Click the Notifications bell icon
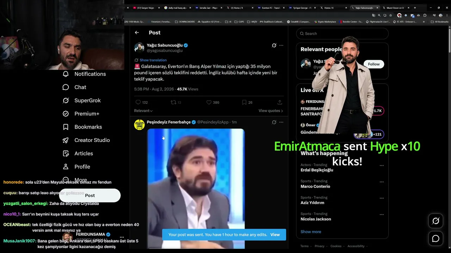 66,74
